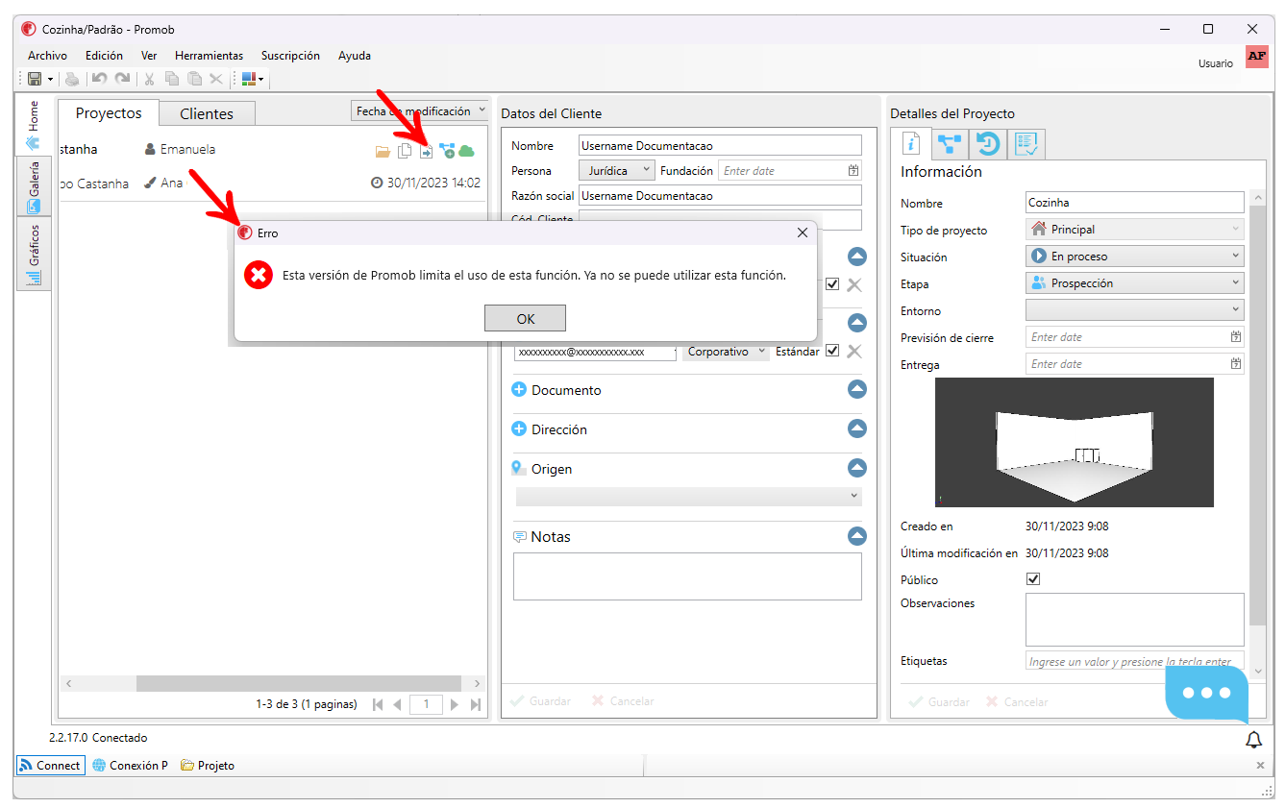Open the Save dropdown arrow in the toolbar
Screen dimensions: 1285x808
point(50,79)
